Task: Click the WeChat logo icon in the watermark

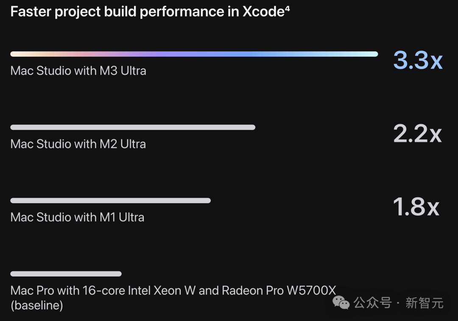Action: (x=341, y=302)
